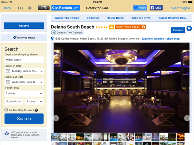Click the help icon beside traveling for work
194x145 pixels.
click(x=36, y=110)
